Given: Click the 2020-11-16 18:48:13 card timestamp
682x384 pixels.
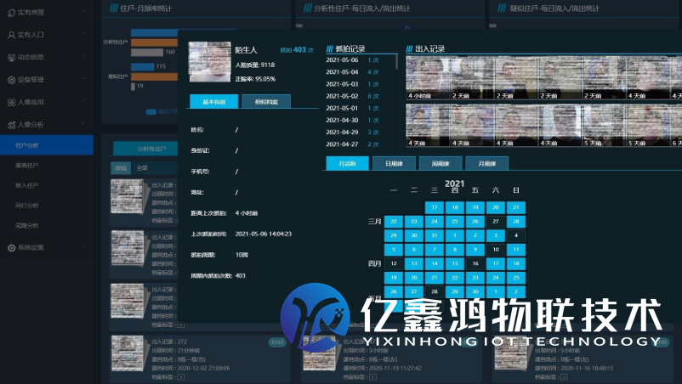Looking at the screenshot, I should point(587,368).
